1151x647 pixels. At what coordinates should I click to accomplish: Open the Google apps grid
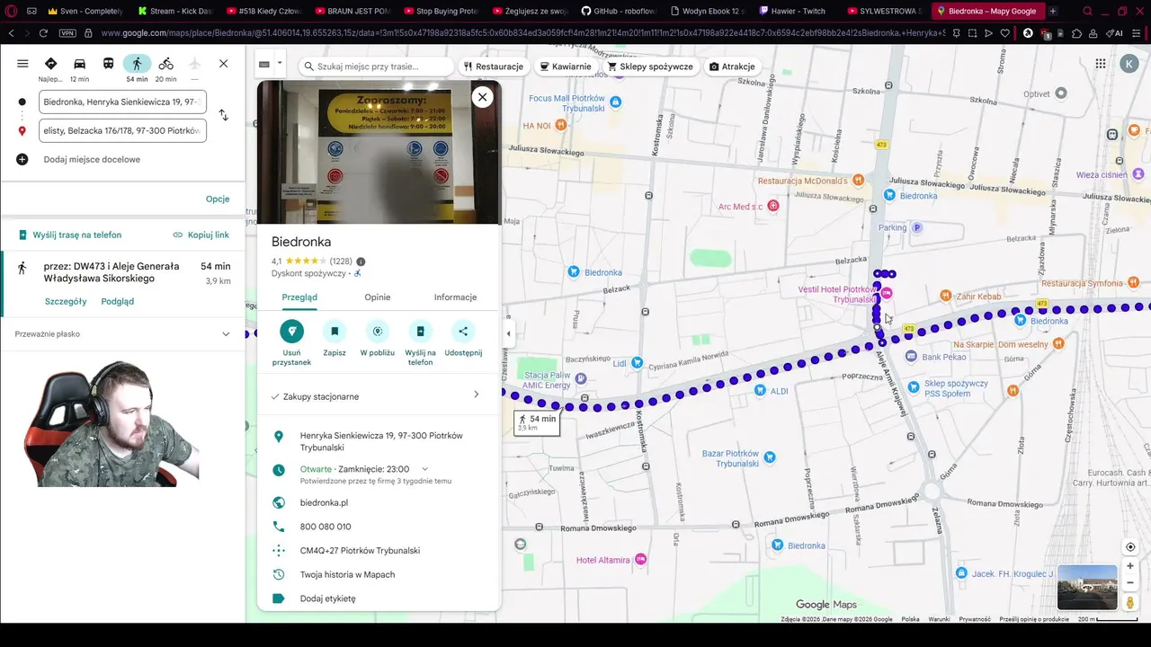1100,64
